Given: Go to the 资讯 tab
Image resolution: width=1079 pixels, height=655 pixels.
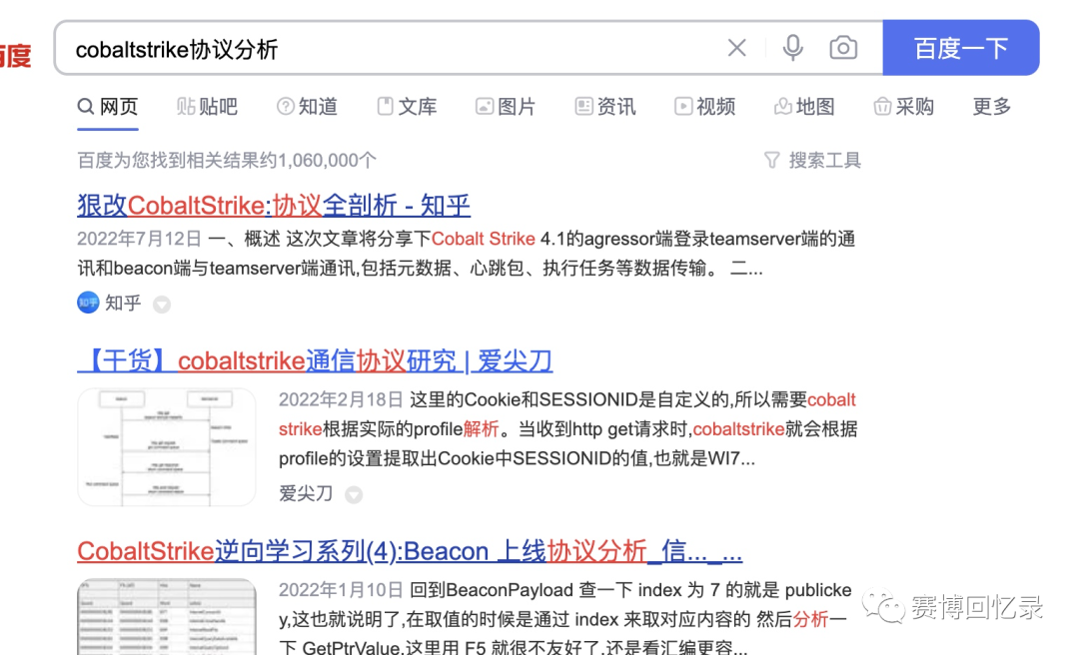Looking at the screenshot, I should (605, 107).
